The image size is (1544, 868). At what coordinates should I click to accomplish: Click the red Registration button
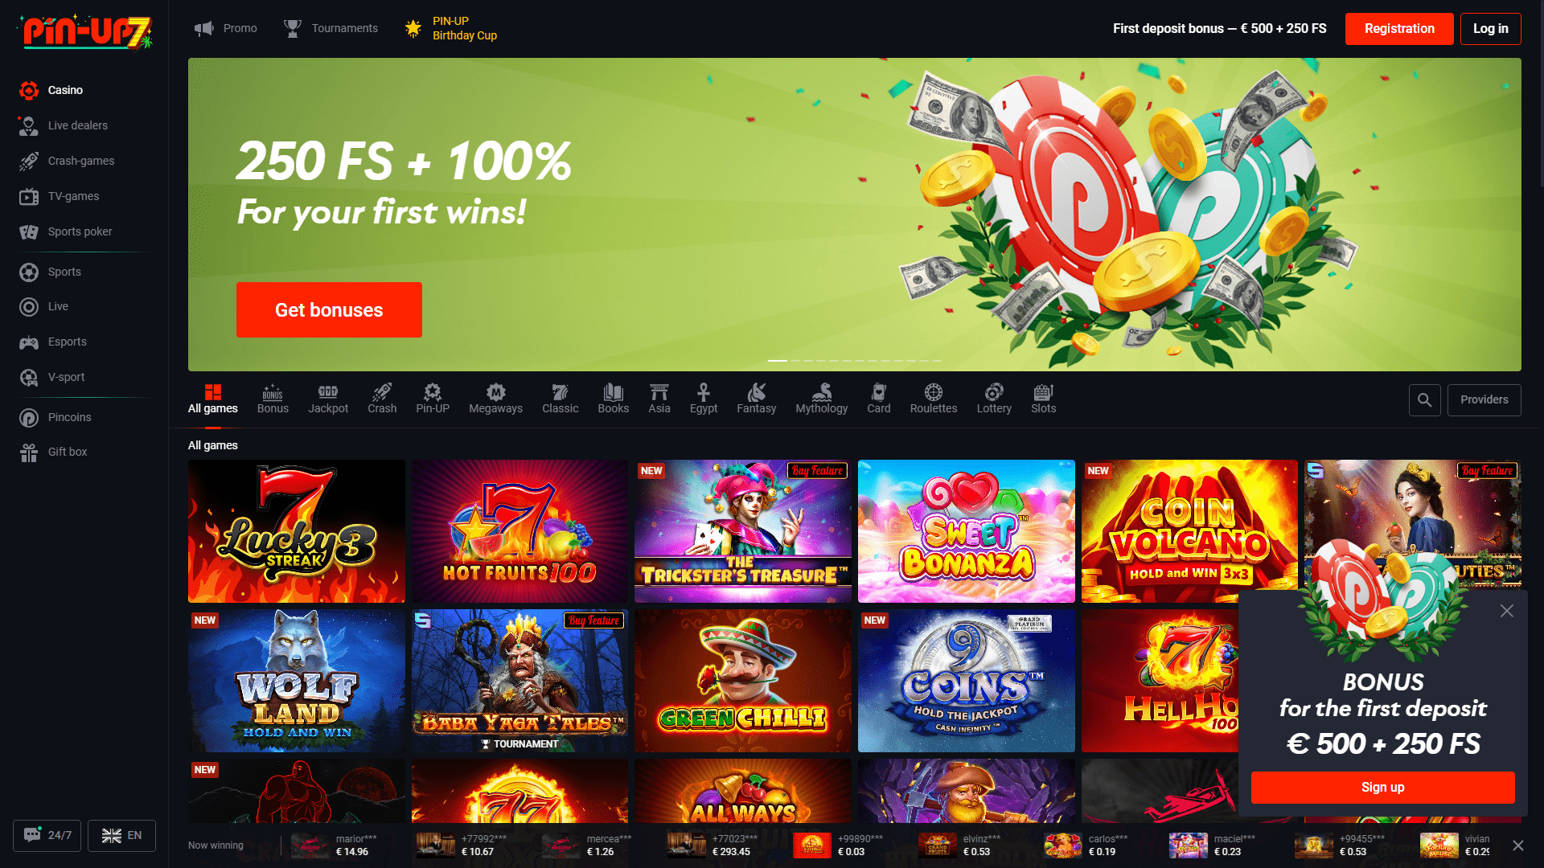coord(1398,28)
